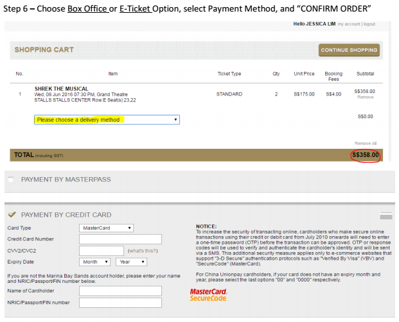
Task: Click the S$358.00 subtotal in item row
Action: [365, 91]
